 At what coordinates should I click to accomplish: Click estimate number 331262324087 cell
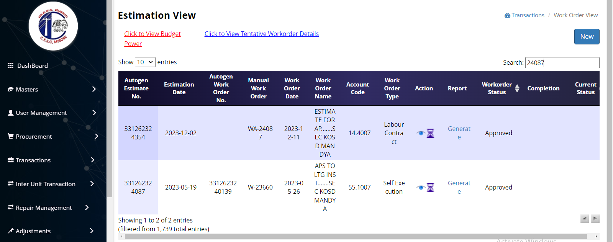pos(138,187)
